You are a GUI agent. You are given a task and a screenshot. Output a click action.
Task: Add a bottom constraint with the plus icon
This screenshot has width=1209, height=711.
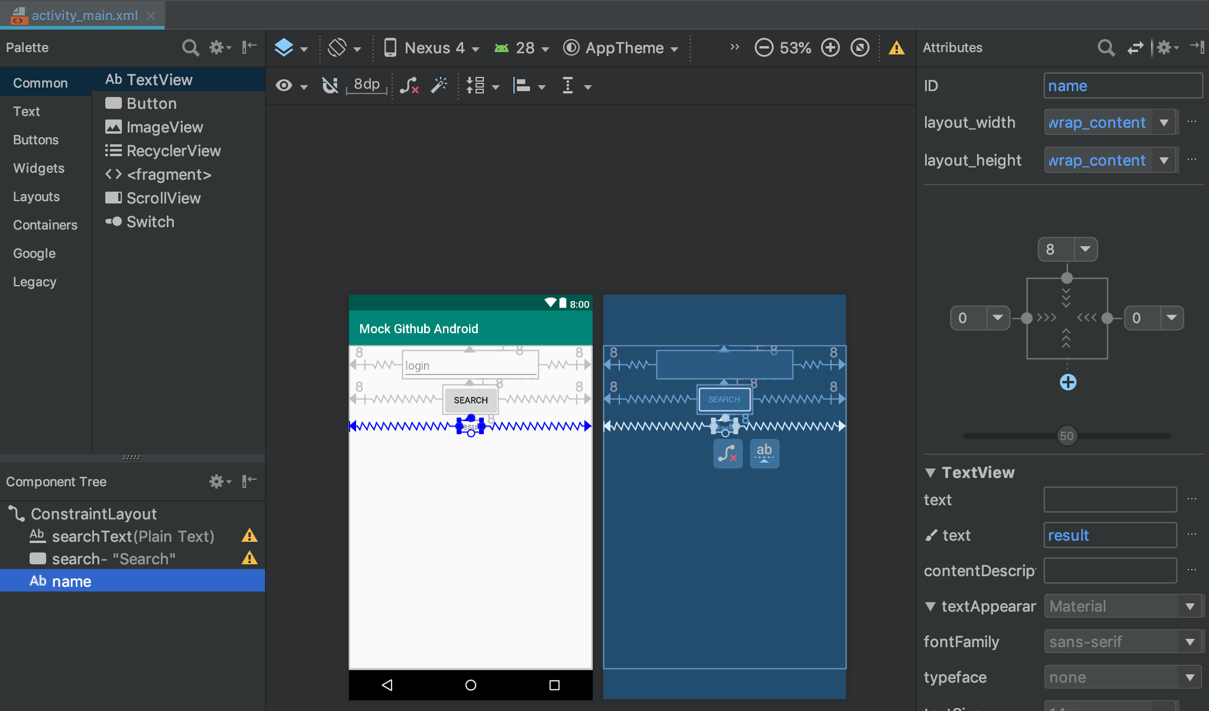coord(1068,382)
